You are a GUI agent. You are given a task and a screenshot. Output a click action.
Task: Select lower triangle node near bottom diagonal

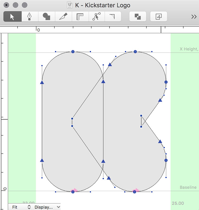pos(109,178)
